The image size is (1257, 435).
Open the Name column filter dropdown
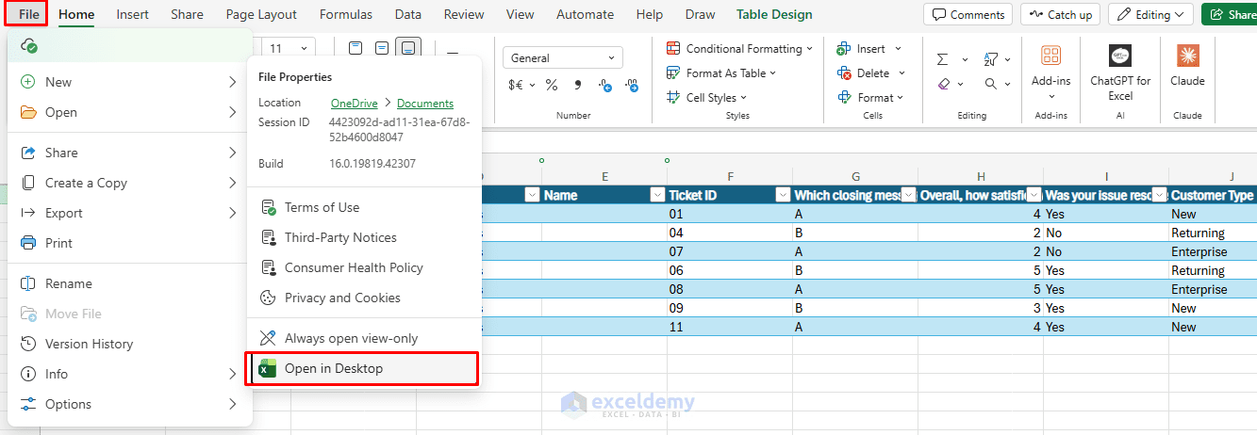tap(657, 195)
